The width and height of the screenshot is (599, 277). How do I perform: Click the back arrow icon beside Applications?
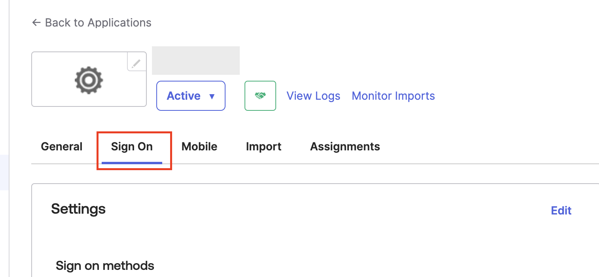[x=36, y=23]
